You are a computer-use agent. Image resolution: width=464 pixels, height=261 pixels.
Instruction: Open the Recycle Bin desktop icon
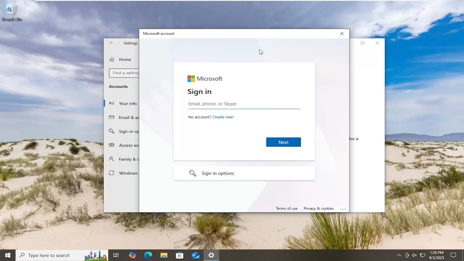tap(12, 12)
